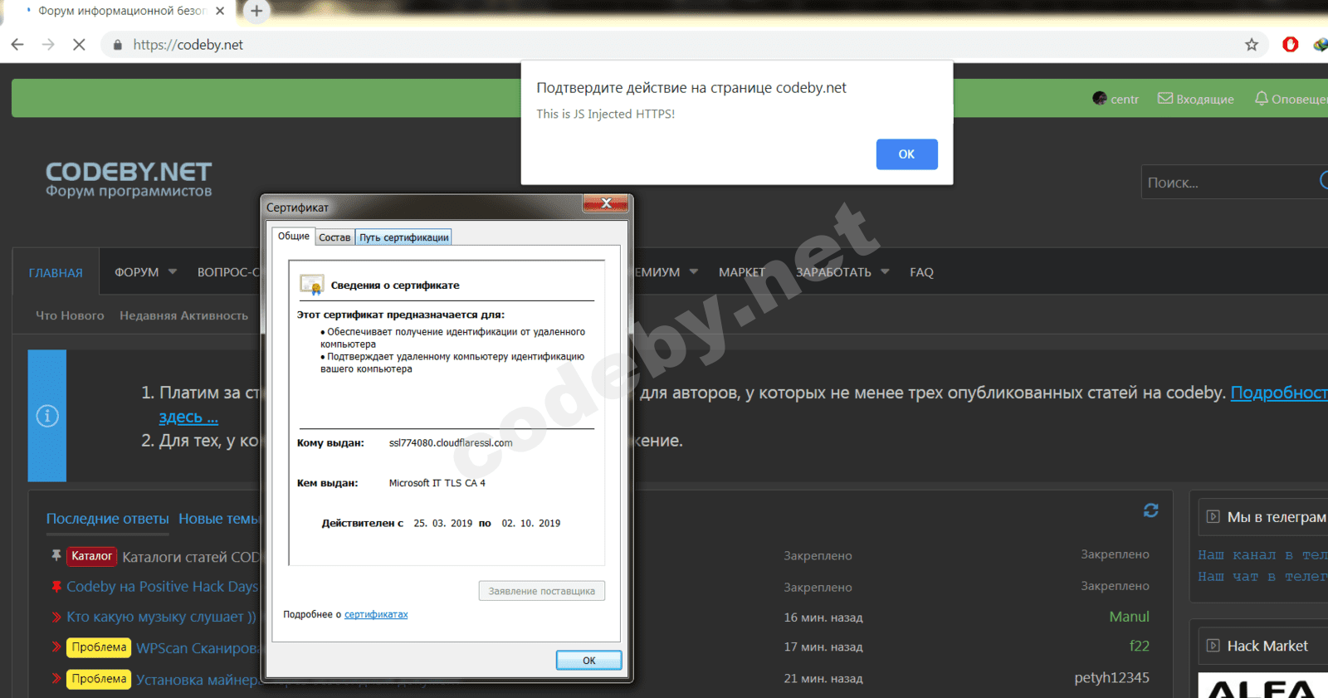Open Входящие envelope inbox
The image size is (1328, 698).
pyautogui.click(x=1196, y=99)
